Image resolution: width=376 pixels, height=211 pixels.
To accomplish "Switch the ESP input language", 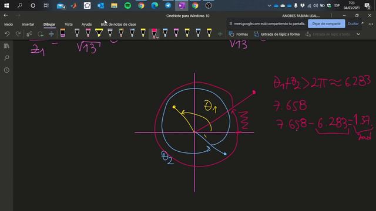I will point(337,5).
